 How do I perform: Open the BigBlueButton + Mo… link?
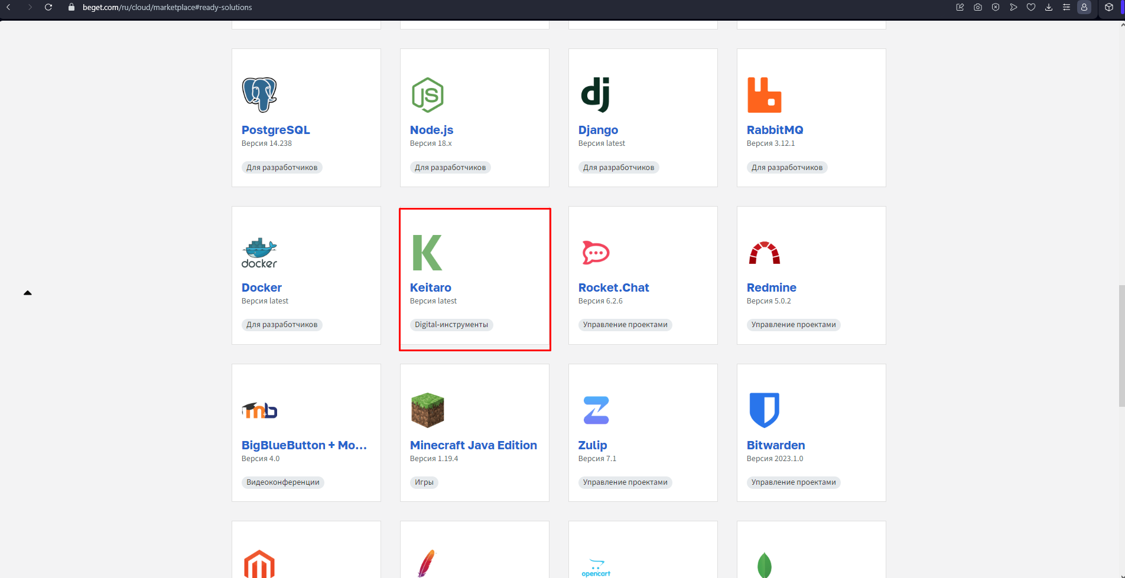coord(304,445)
